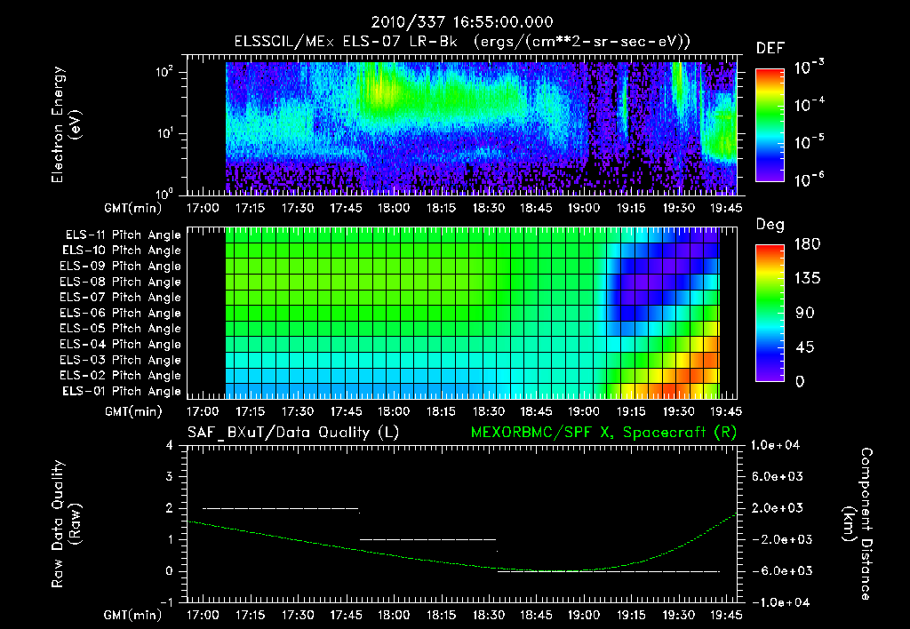
Task: Click the Electron Energy (eV) axis label
Action: pos(66,124)
